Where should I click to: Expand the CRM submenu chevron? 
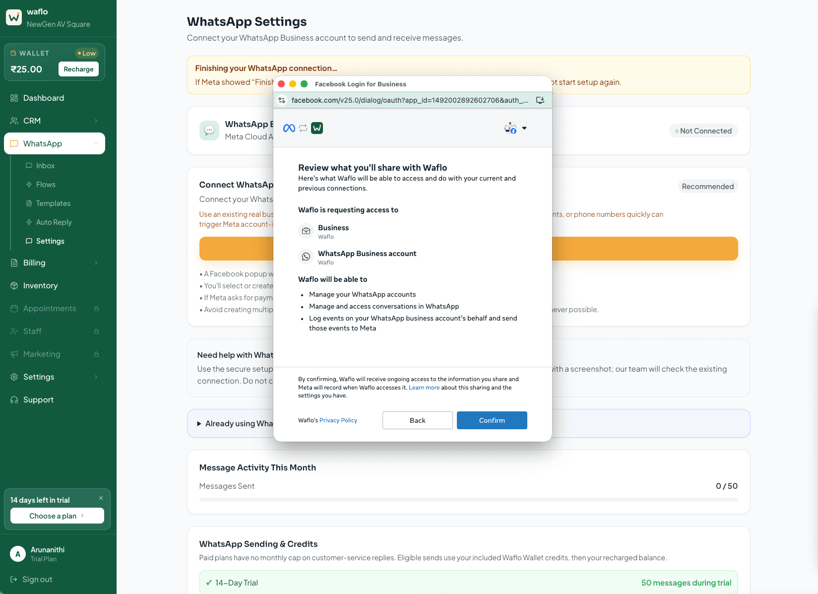tap(96, 121)
